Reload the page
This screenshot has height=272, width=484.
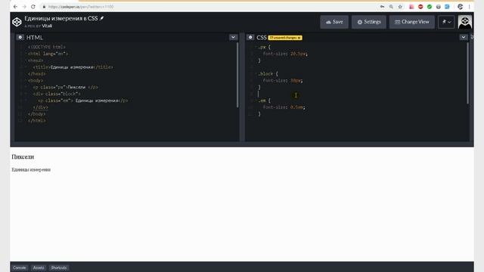point(33,7)
